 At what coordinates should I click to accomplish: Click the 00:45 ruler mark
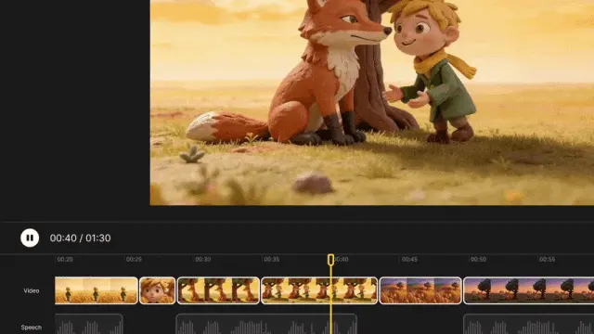pos(409,260)
